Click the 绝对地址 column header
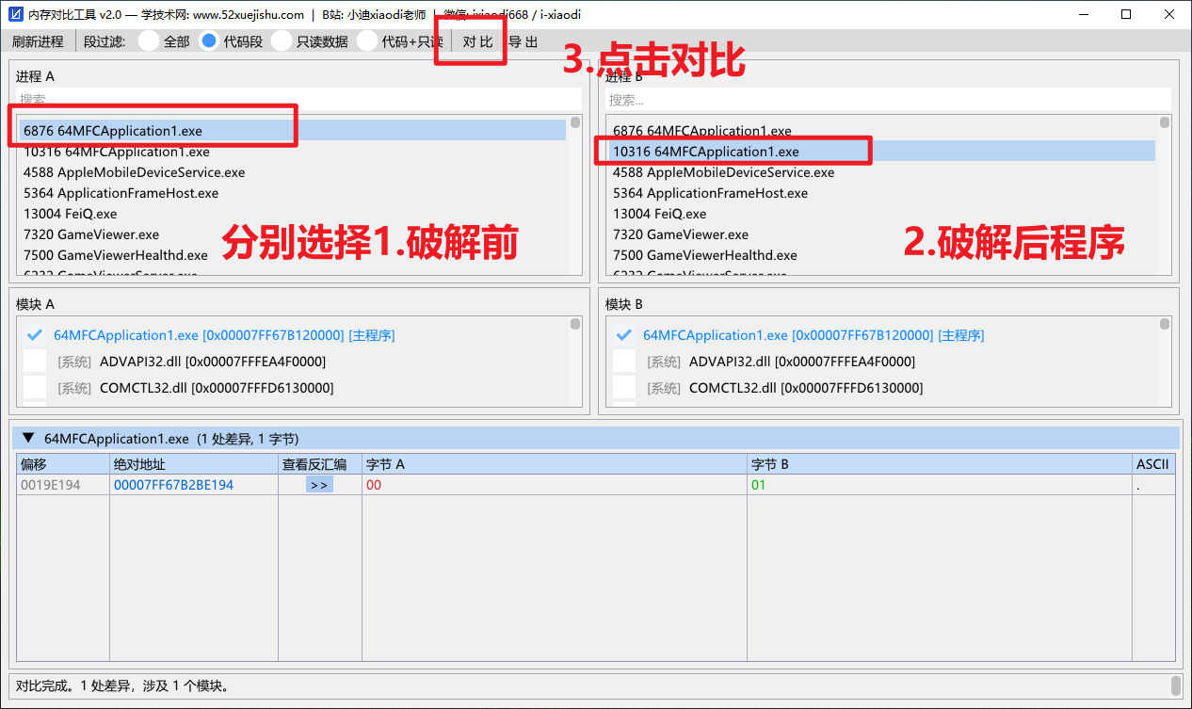Viewport: 1192px width, 709px height. [x=194, y=464]
